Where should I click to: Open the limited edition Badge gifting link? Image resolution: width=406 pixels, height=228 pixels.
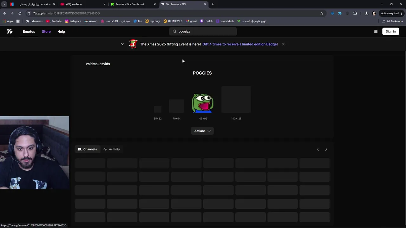[x=240, y=44]
